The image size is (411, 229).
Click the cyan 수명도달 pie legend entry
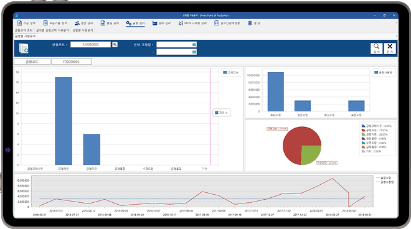(x=374, y=143)
